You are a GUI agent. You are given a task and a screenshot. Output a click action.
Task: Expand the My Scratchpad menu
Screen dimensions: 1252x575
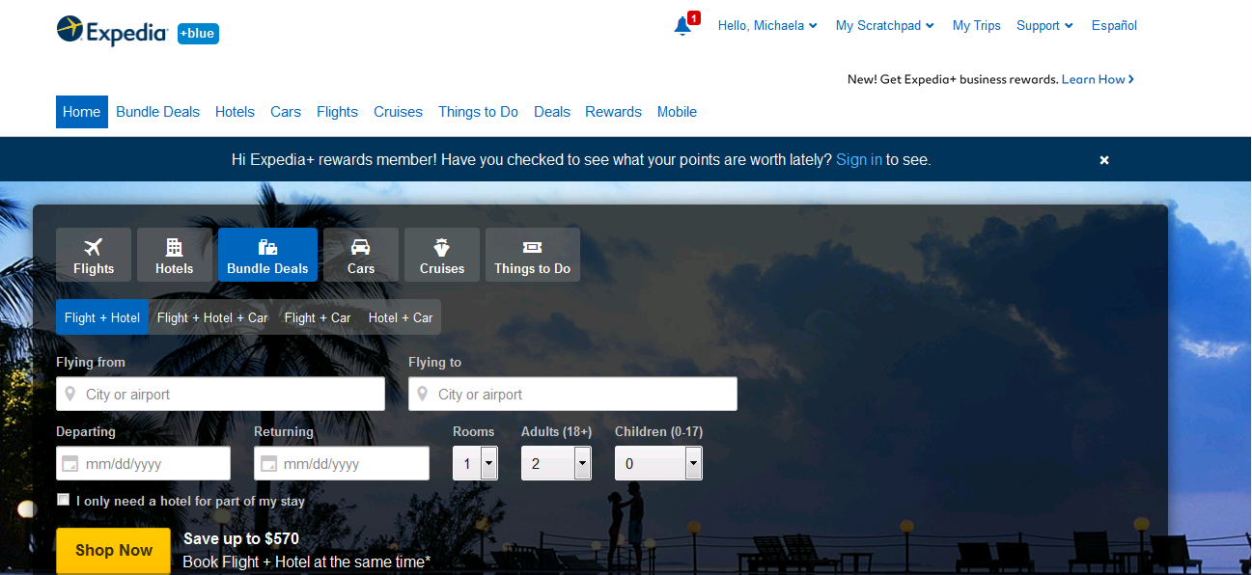tap(885, 26)
